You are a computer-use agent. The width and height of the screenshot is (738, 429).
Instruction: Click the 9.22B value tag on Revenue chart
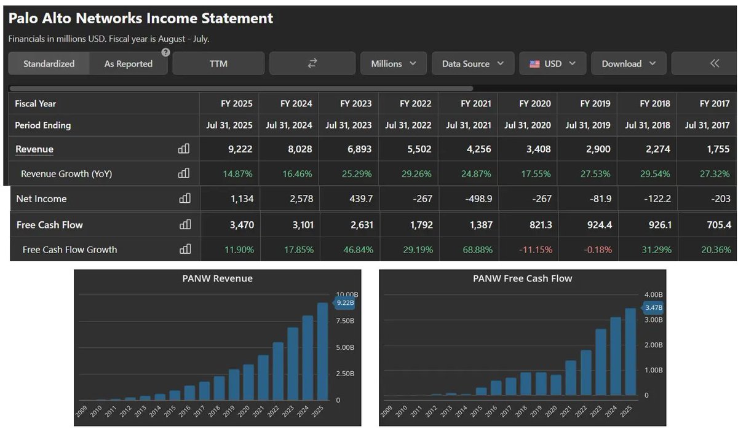click(344, 302)
